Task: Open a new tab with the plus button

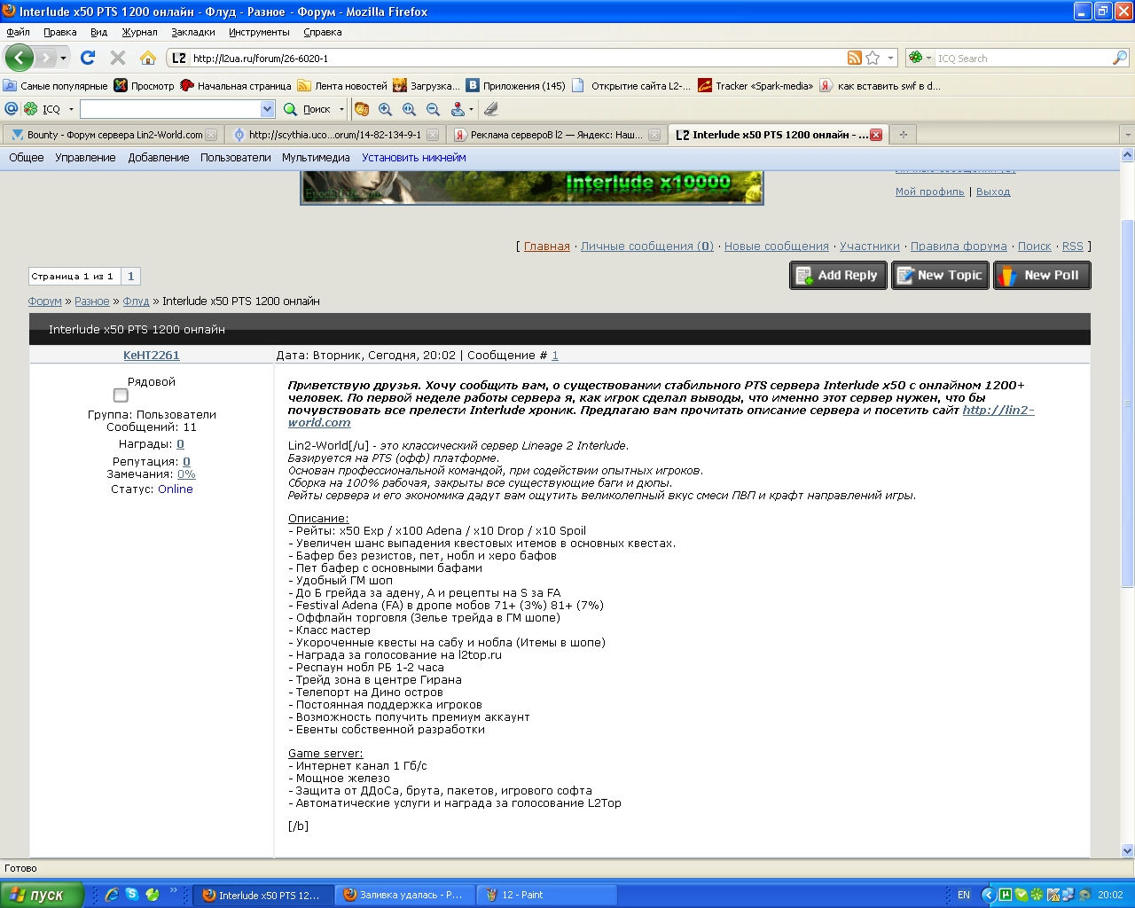Action: click(x=904, y=135)
